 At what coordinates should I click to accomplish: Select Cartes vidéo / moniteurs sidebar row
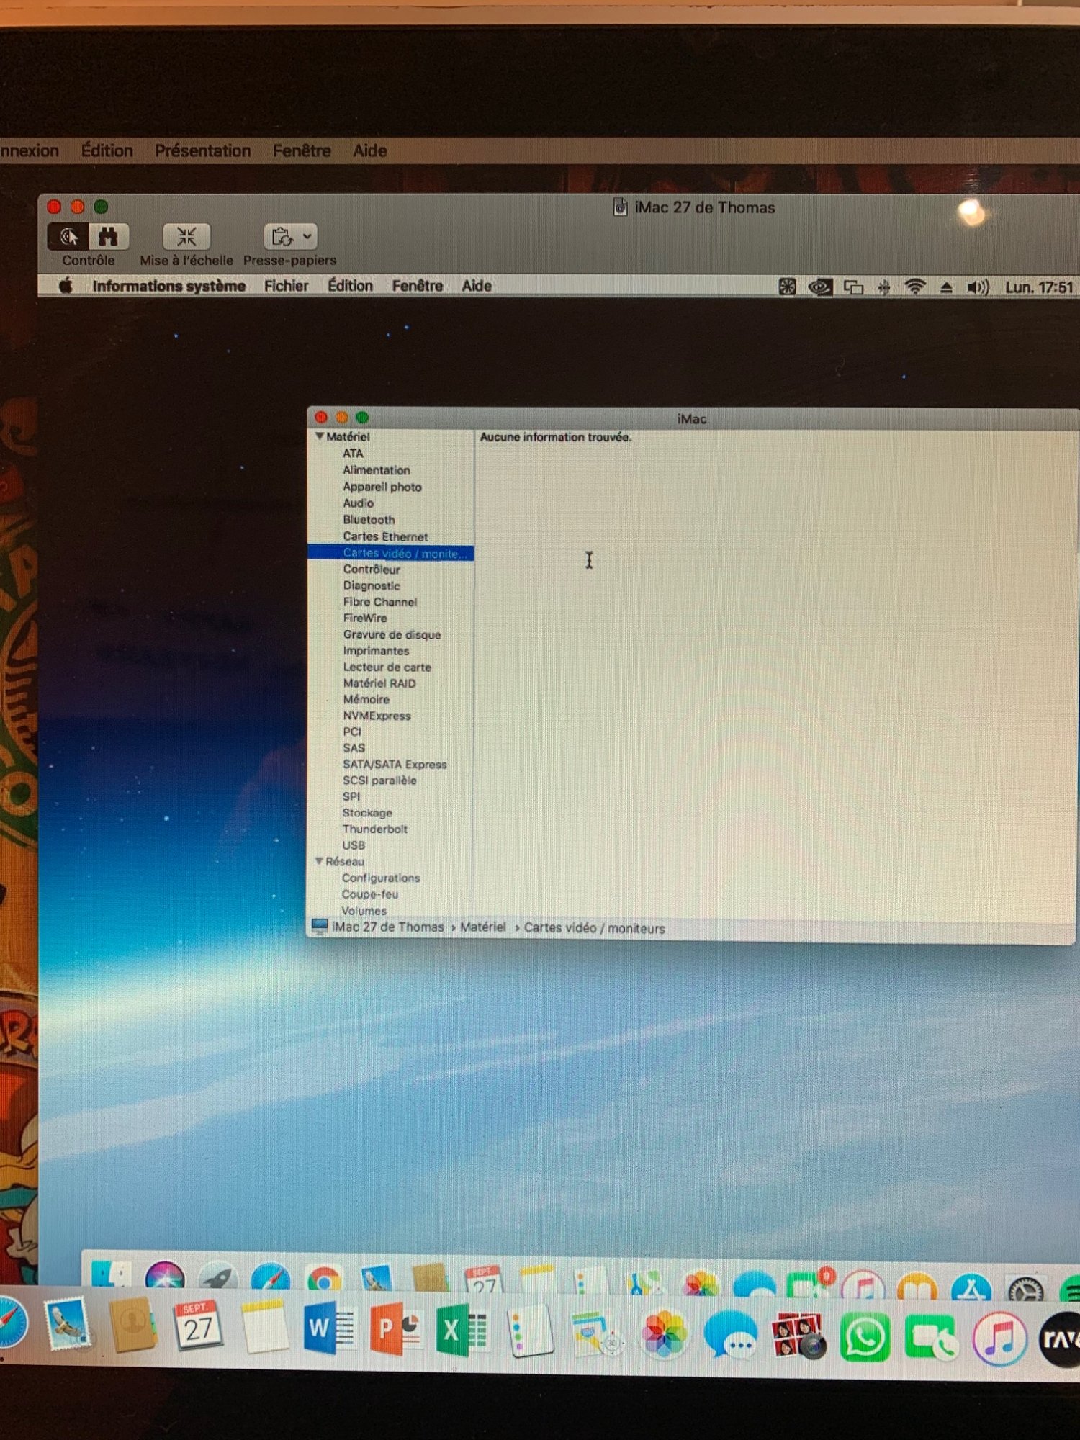tap(391, 553)
